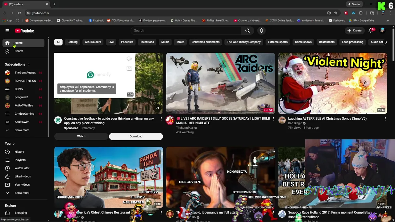Unmute the Grammarly ad preview
The height and width of the screenshot is (222, 395).
tap(129, 59)
